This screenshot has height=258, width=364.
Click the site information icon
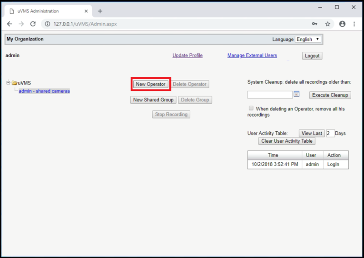(x=47, y=24)
